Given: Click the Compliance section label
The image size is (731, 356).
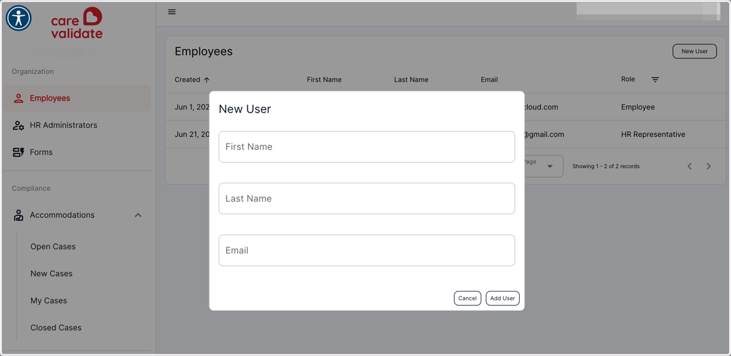Looking at the screenshot, I should [31, 188].
